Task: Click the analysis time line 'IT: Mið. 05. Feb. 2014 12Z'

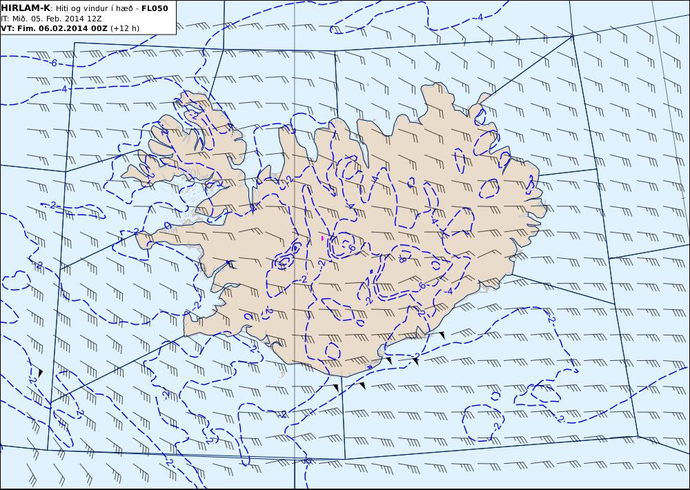Action: tap(52, 19)
